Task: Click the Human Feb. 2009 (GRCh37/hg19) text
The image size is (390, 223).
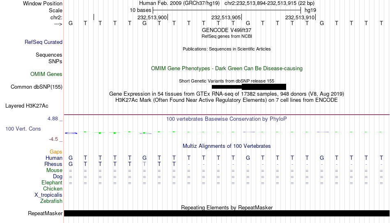Action: (179, 3)
